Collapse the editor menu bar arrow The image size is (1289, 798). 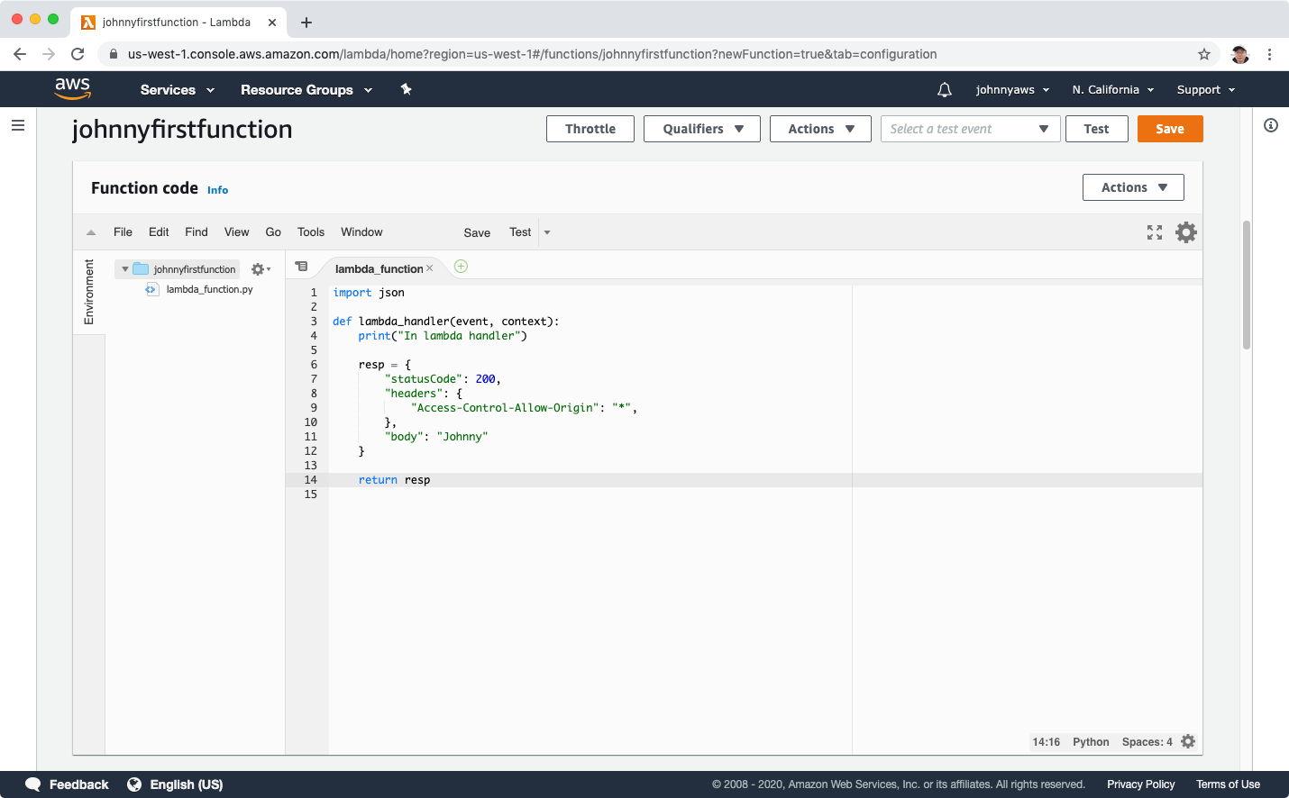pyautogui.click(x=91, y=232)
